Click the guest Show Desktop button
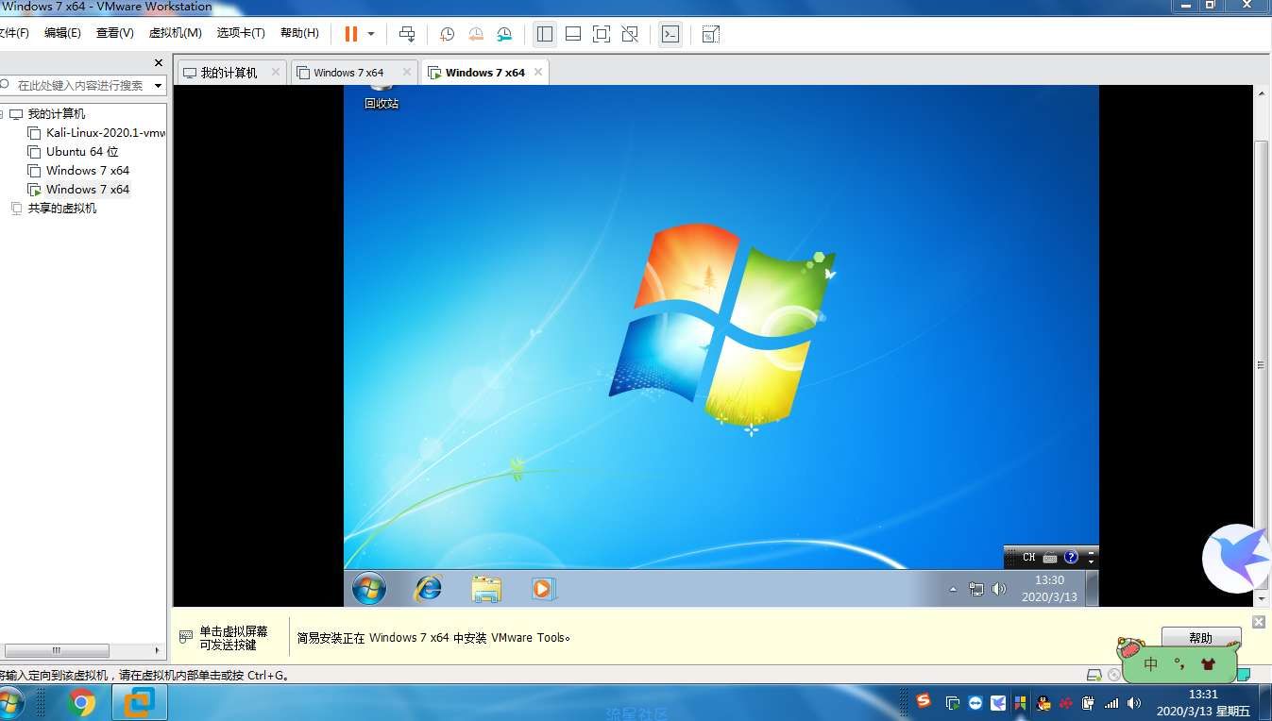This screenshot has height=721, width=1272. [1093, 589]
